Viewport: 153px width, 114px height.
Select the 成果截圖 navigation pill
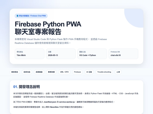click(39, 72)
